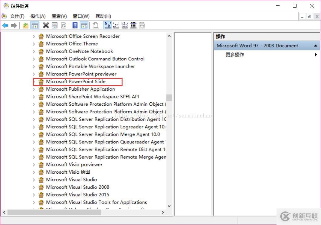
Task: Click component icon beside Microsoft OneNote Notebook
Action: tap(41, 51)
